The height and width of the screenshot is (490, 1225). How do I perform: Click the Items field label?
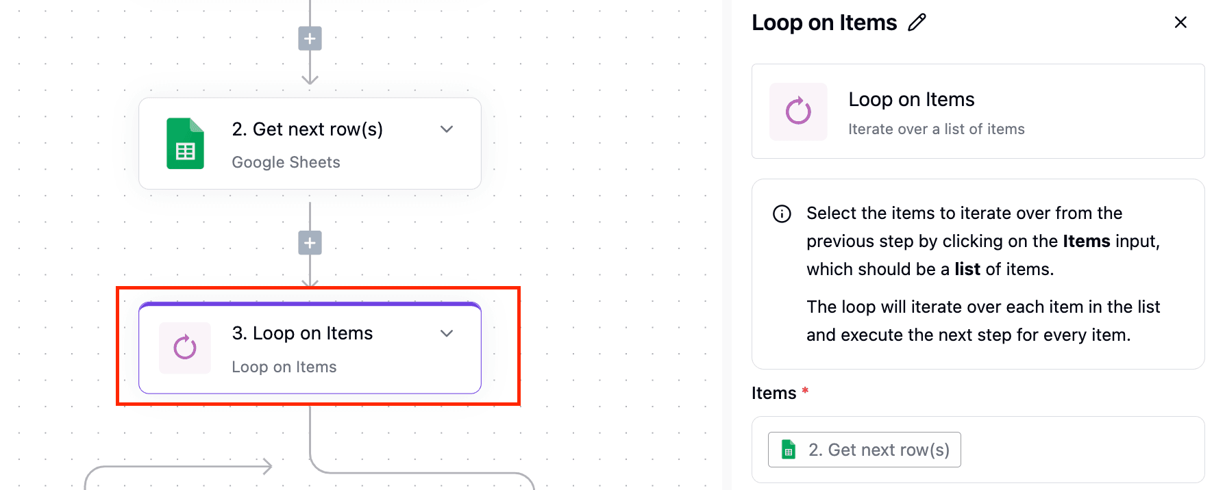774,394
